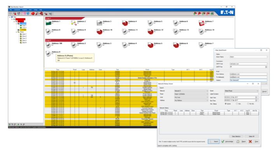Select Loop 1 Address 9 detector icon
This screenshot has height=154, width=277.
pos(74,31)
